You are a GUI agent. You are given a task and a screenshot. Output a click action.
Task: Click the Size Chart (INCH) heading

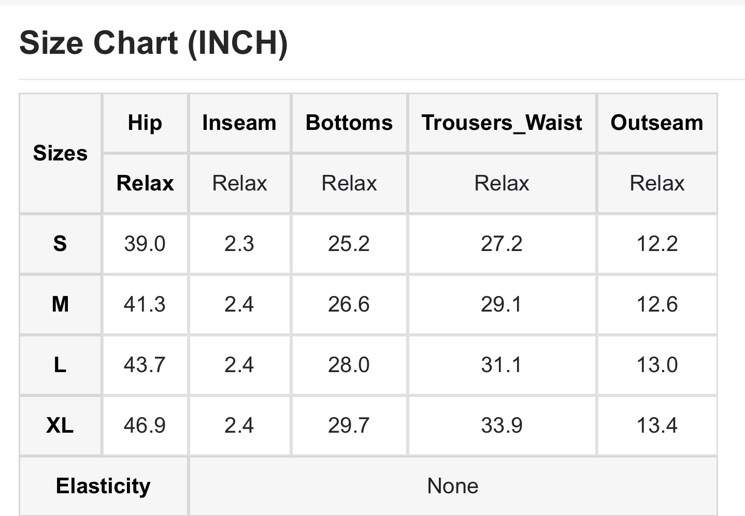click(x=153, y=42)
